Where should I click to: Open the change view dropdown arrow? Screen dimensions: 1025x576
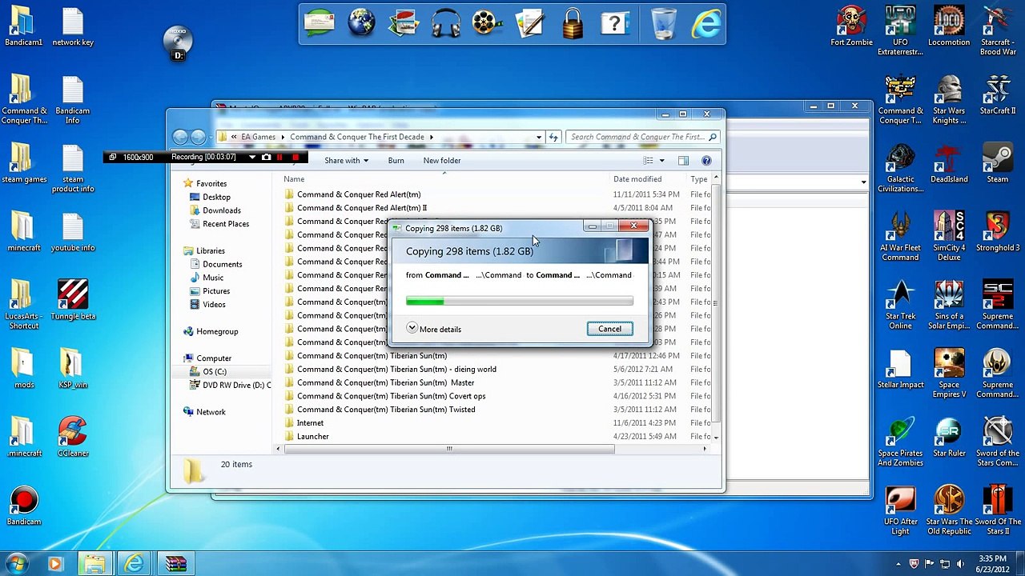coord(661,161)
